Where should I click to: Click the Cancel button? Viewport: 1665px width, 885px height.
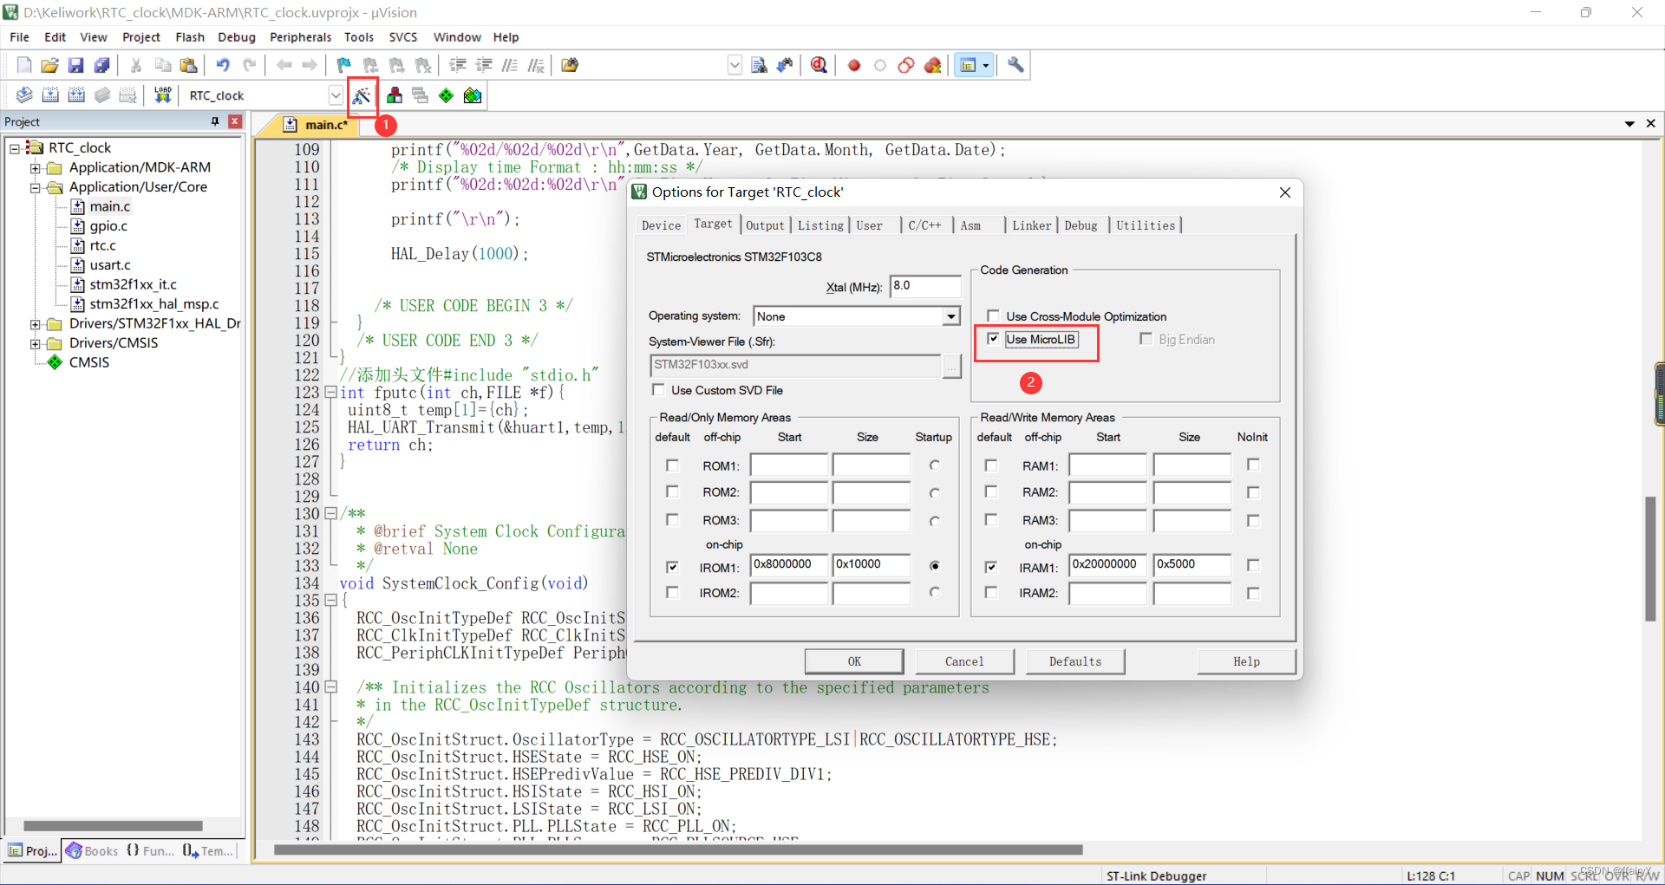(964, 661)
